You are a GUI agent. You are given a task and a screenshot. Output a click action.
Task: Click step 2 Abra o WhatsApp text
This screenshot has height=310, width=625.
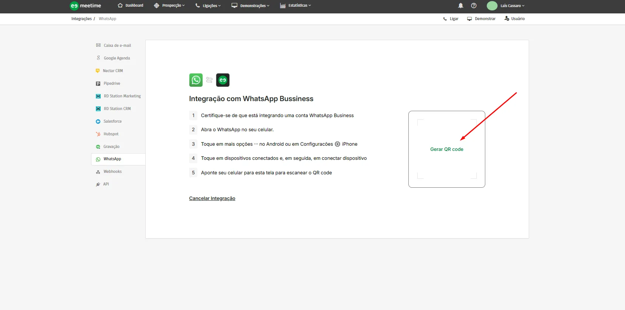[237, 130]
